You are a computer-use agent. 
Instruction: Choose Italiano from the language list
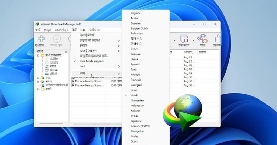(135, 111)
